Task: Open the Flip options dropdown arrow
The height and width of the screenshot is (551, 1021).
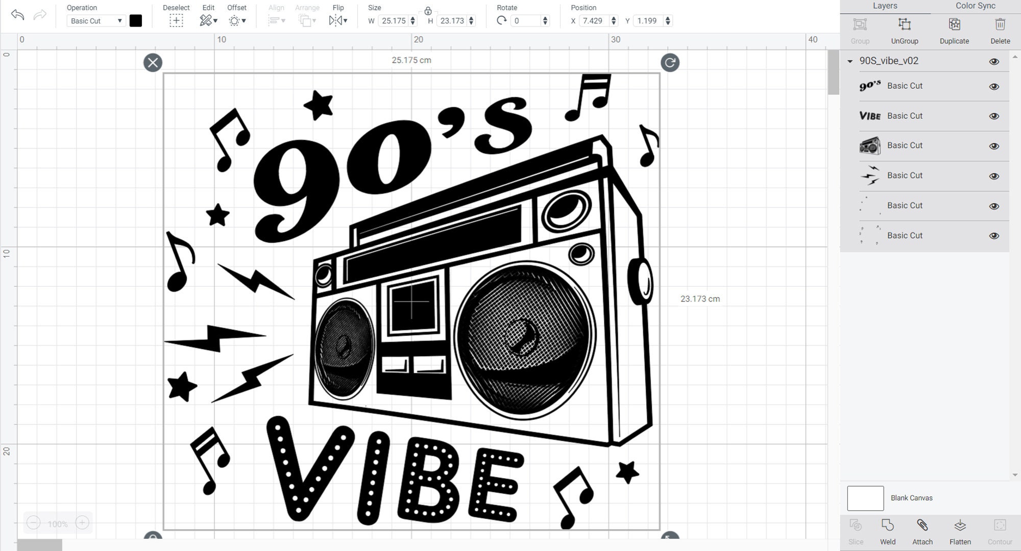Action: (x=345, y=20)
